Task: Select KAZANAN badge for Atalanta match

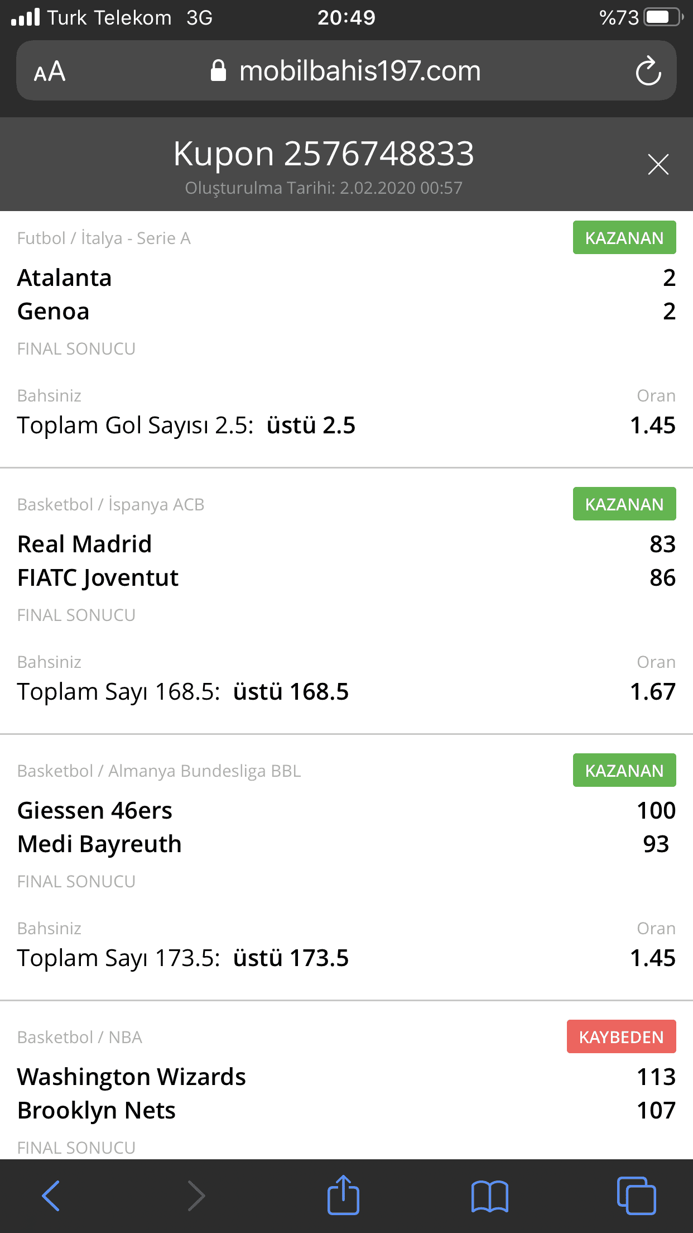Action: (624, 237)
